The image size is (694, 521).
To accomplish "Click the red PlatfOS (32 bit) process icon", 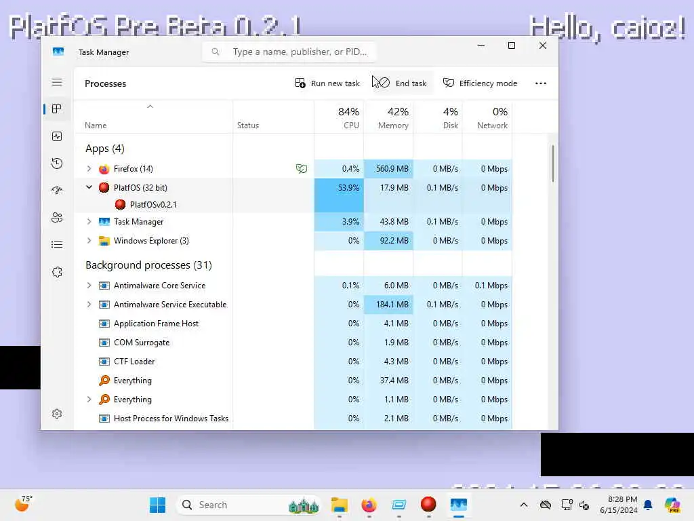I will pos(104,188).
